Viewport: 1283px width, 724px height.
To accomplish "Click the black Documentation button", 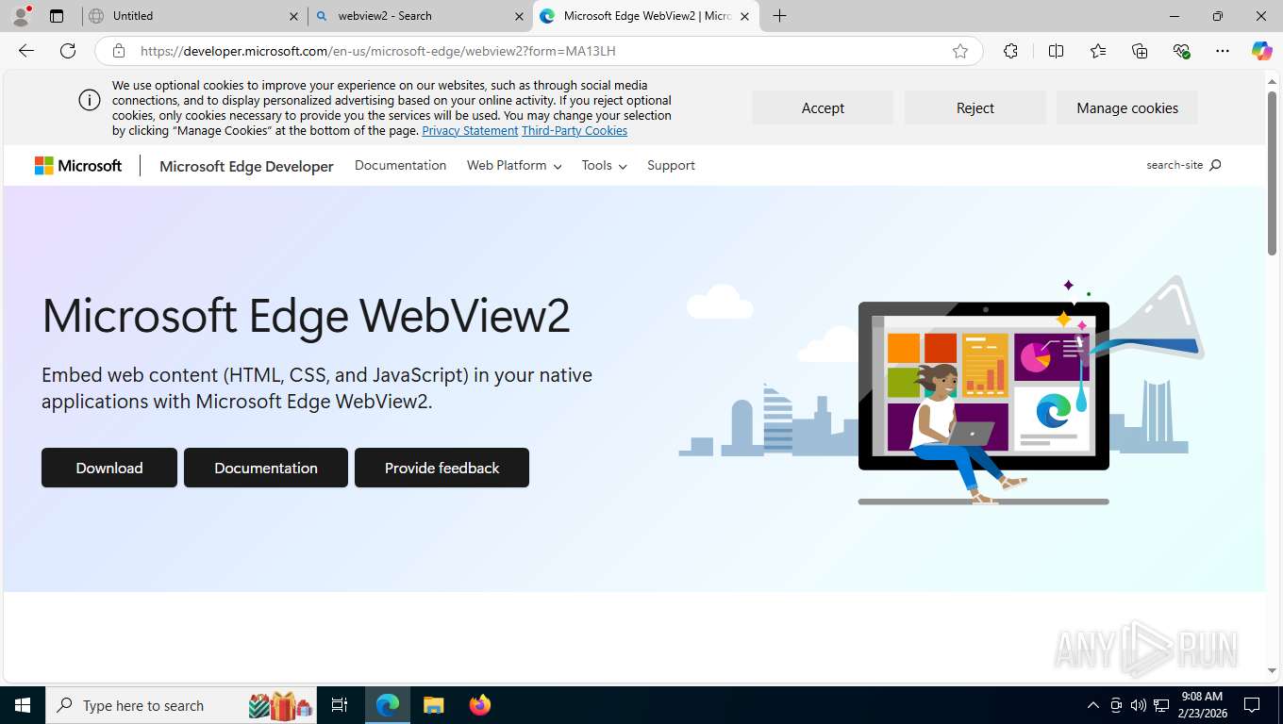I will 266,468.
